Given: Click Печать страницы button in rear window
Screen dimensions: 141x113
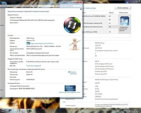Looking at the screenshot, I should coord(123,8).
